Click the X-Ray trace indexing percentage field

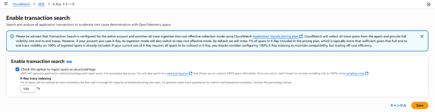pyautogui.click(x=28, y=89)
